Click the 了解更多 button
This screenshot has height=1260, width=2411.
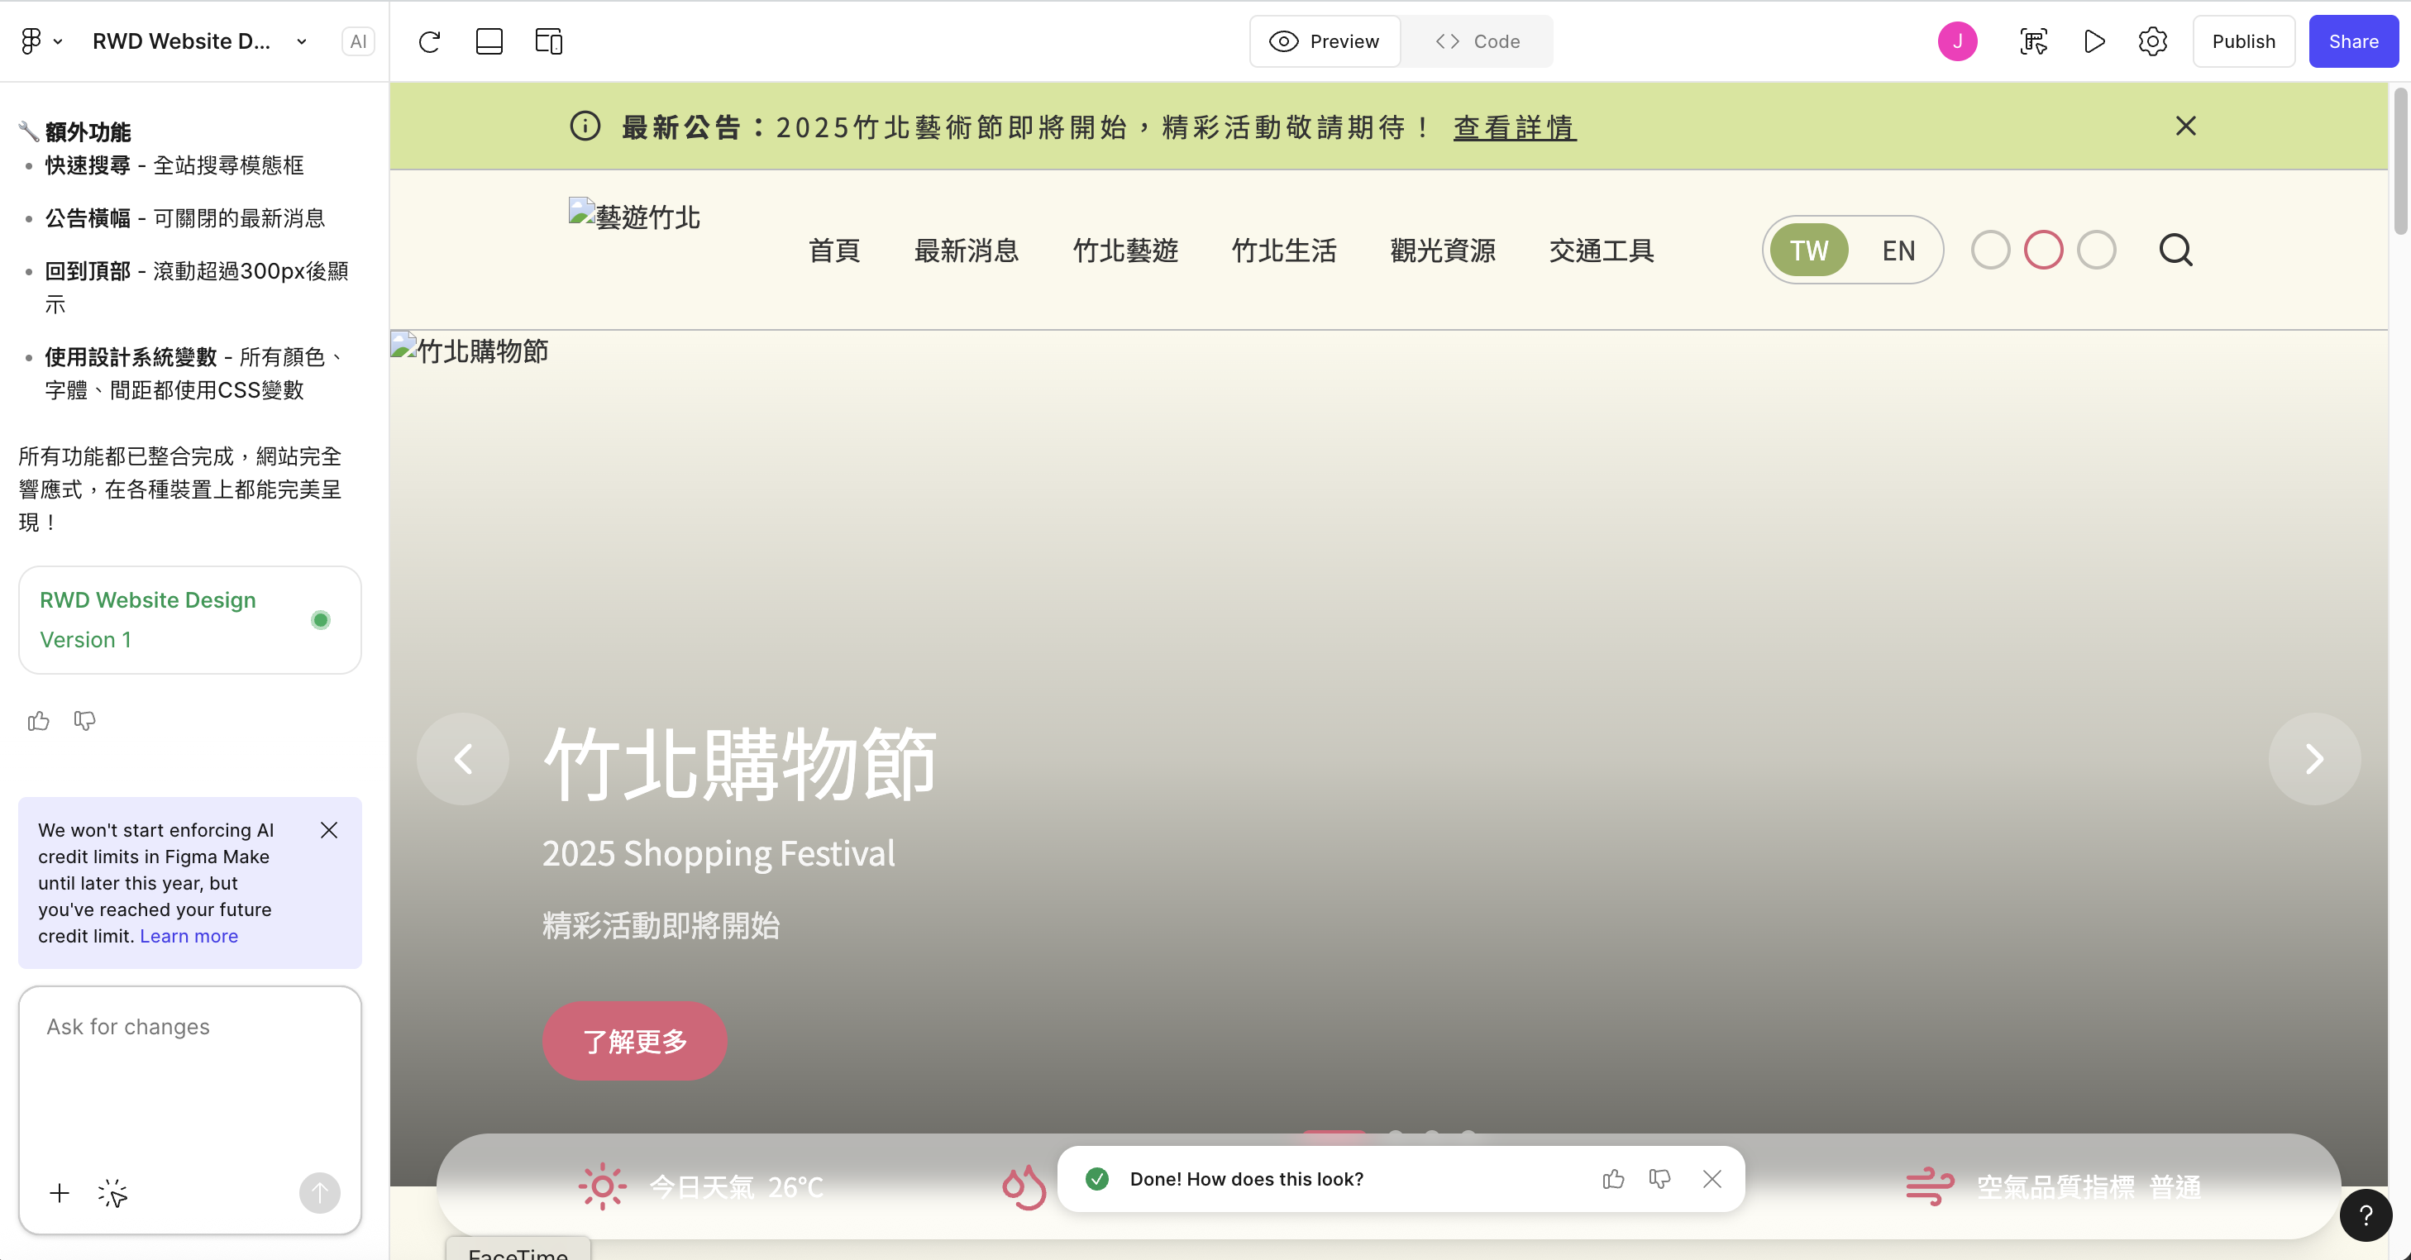(x=634, y=1041)
